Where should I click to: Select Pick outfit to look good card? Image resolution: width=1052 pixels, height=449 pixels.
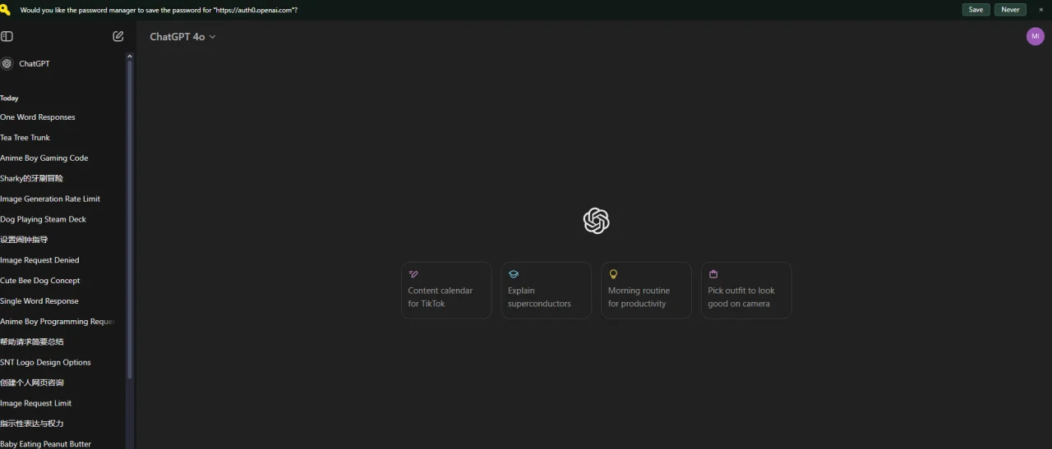point(746,291)
